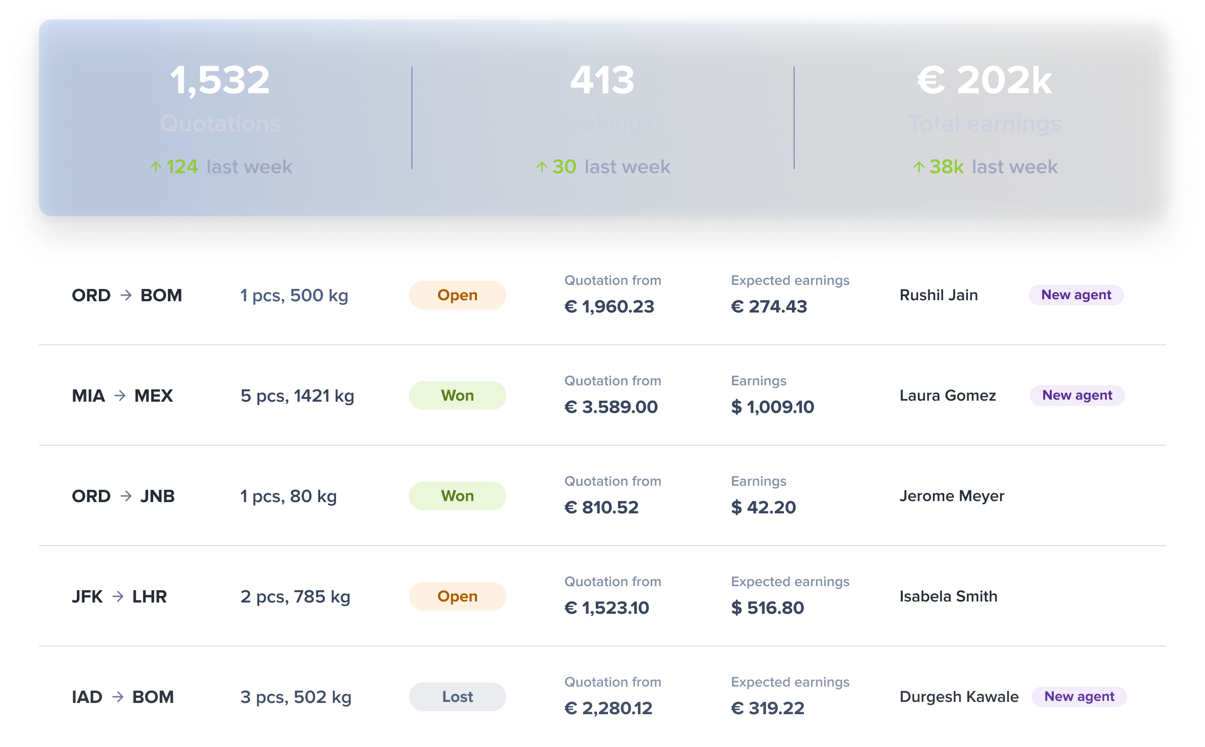Expand the MIA to MEX shipment row
Screen dimensions: 1205x747
coord(602,396)
